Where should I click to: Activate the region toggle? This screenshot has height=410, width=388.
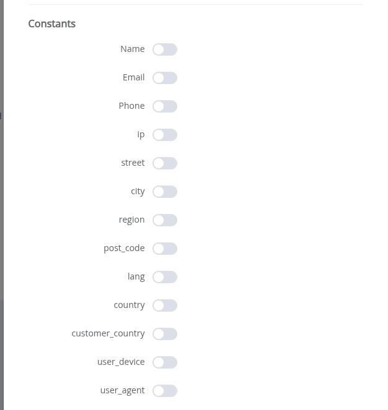pyautogui.click(x=165, y=220)
